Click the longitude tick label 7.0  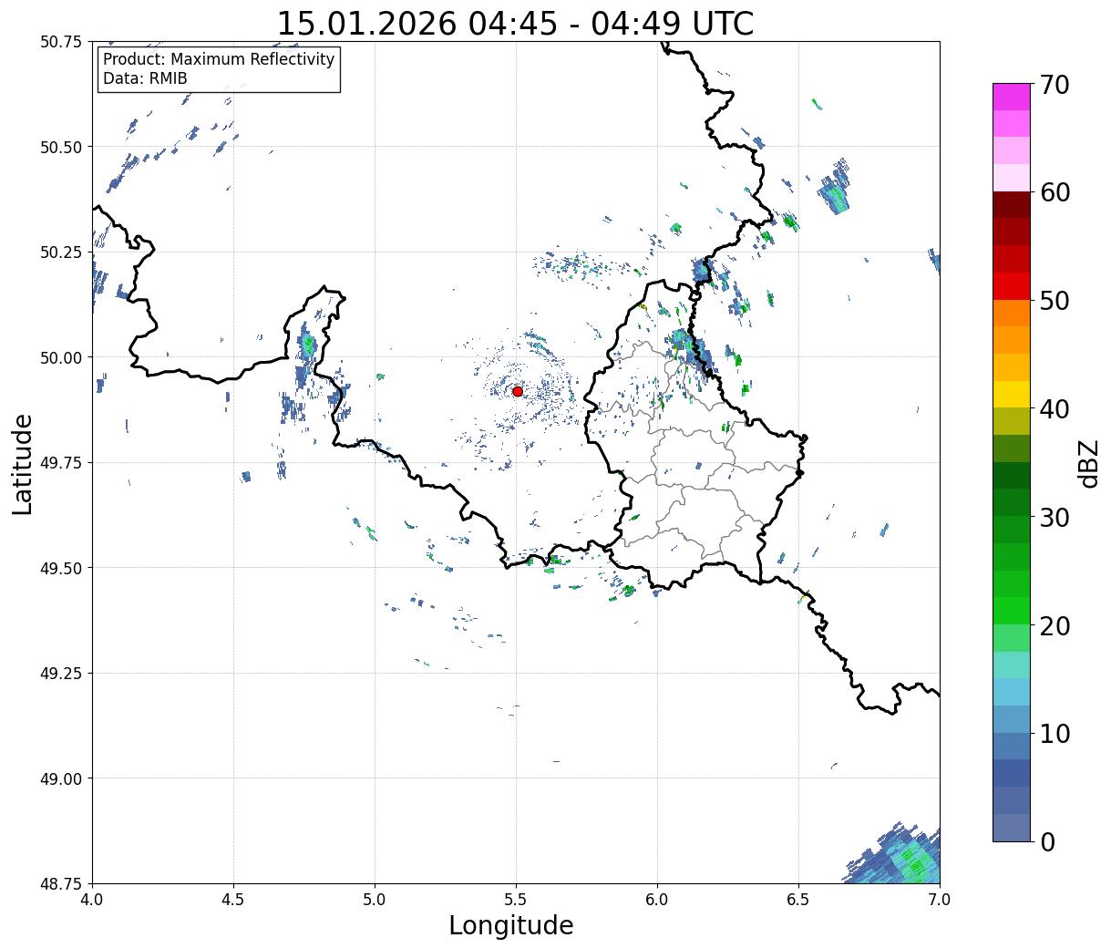point(940,899)
